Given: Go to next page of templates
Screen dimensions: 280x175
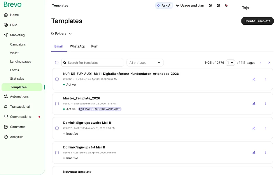Looking at the screenshot, I should click(269, 63).
